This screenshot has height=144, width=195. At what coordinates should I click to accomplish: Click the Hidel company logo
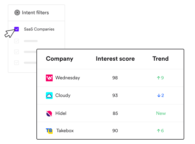point(49,114)
